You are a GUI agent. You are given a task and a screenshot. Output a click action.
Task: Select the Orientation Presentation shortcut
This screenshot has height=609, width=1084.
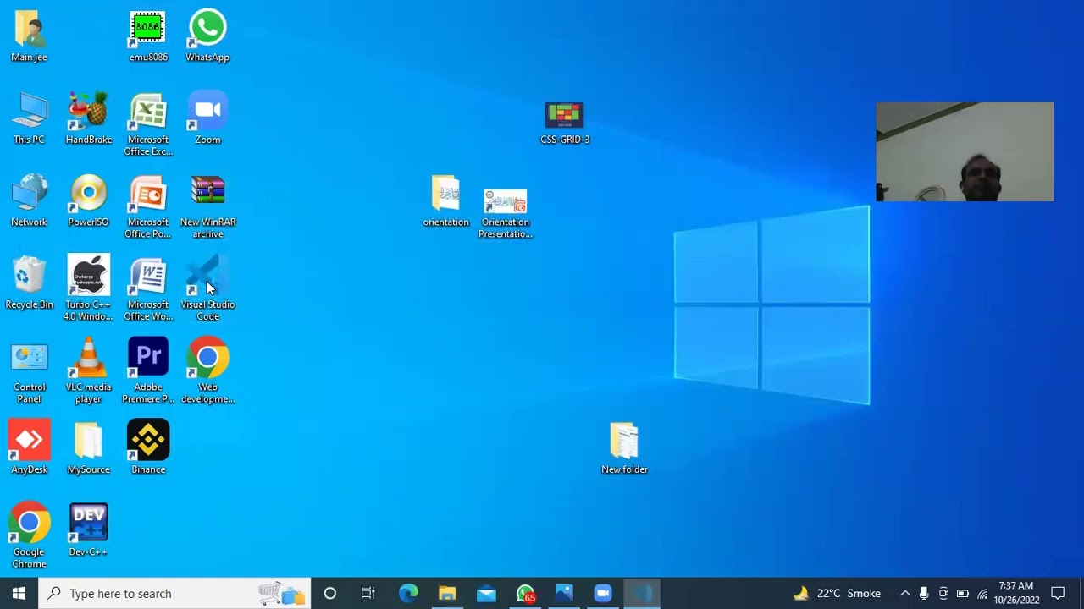click(506, 213)
